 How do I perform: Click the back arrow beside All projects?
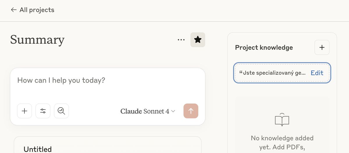(x=13, y=10)
